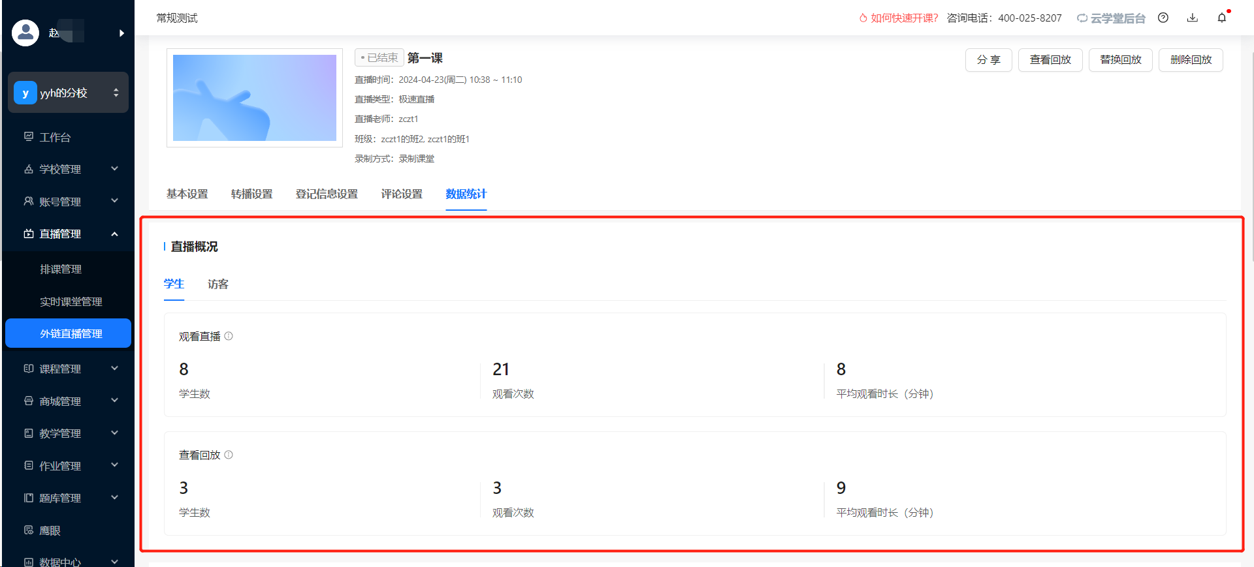Click the help question mark icon
This screenshot has width=1254, height=567.
[x=1163, y=18]
